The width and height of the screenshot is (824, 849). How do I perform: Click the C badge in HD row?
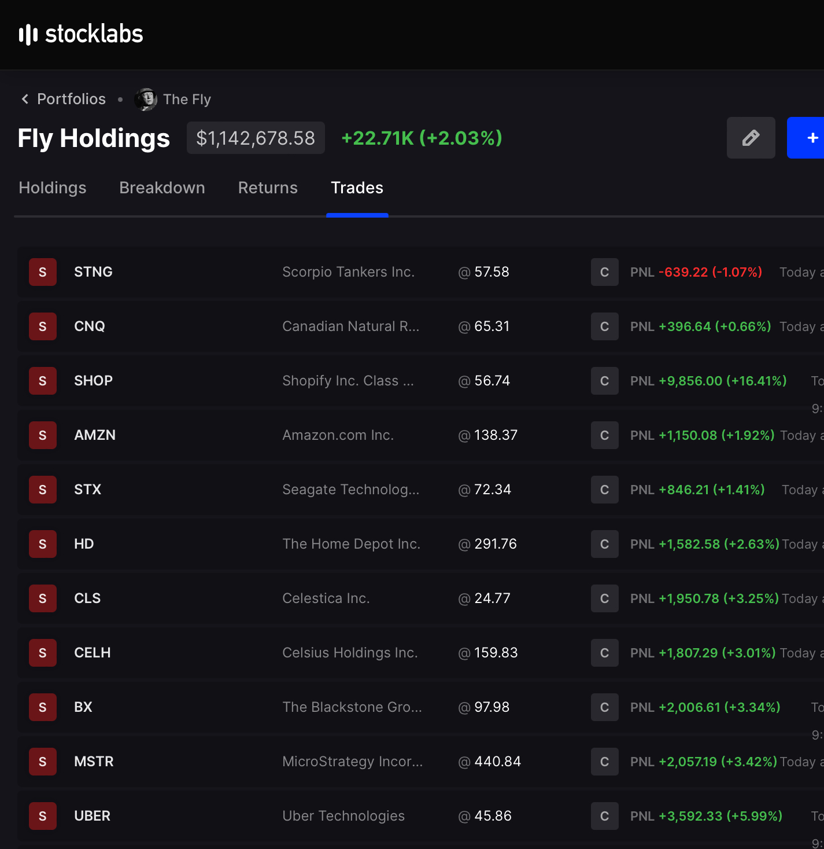click(x=605, y=544)
